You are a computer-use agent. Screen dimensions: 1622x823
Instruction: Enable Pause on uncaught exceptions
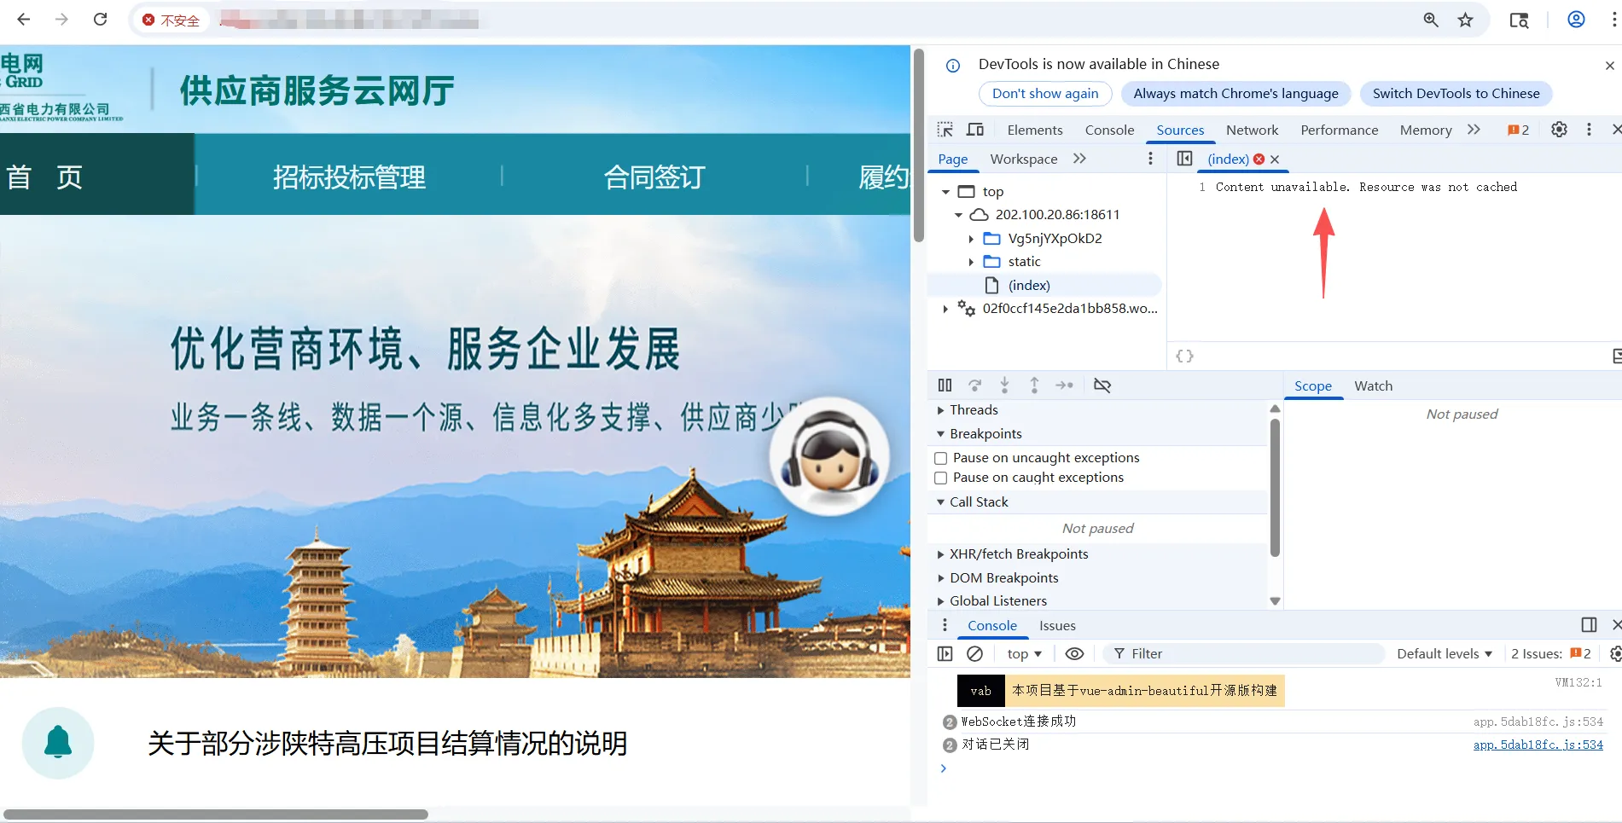(x=940, y=458)
